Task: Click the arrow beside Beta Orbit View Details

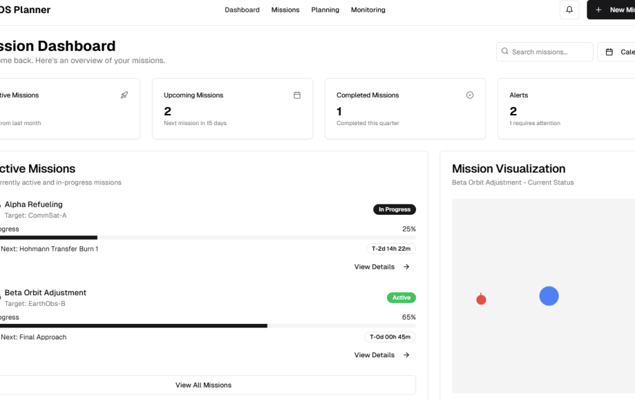Action: point(406,355)
